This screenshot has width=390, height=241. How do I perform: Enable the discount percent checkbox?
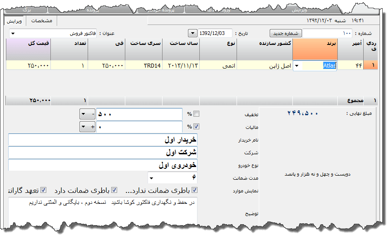196,114
